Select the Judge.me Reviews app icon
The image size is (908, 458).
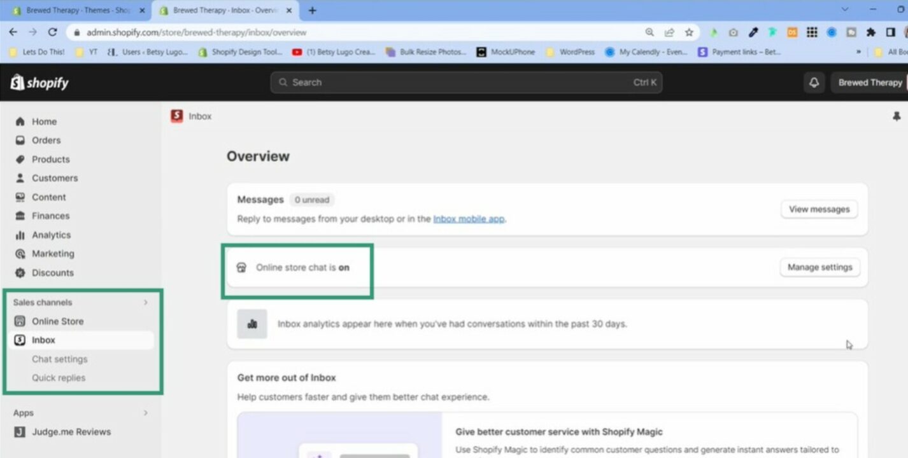[x=20, y=432]
